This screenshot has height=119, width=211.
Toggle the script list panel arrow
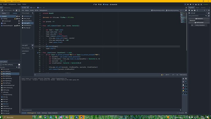35,75
